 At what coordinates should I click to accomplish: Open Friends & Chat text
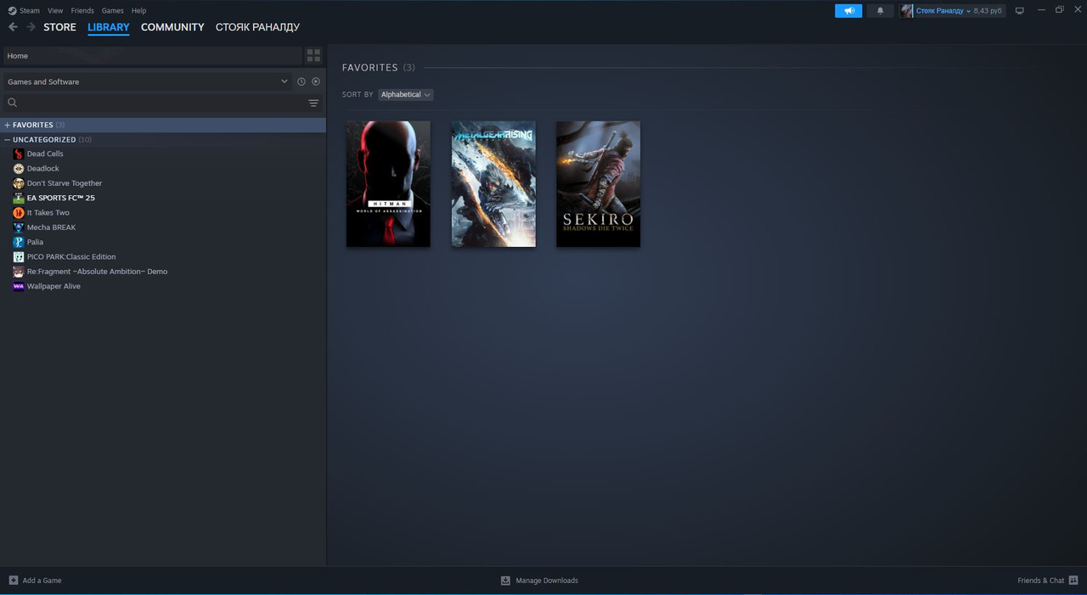[1040, 581]
